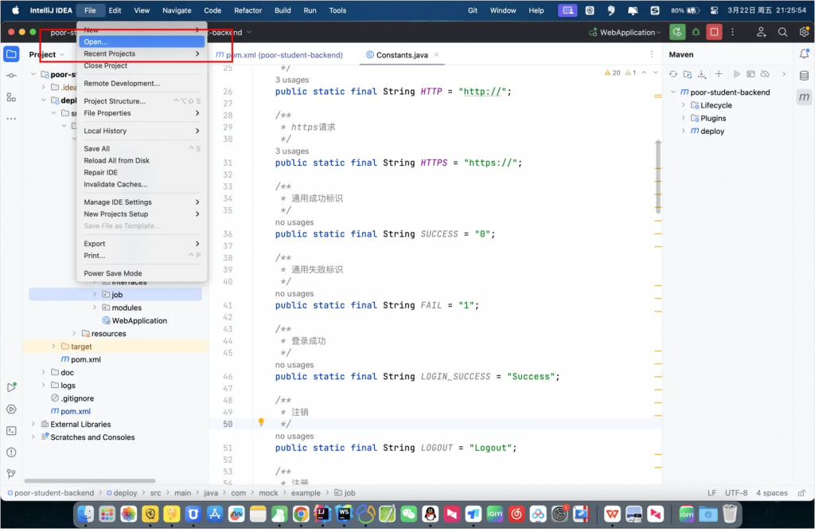Viewport: 815px width, 529px height.
Task: Toggle the Project tool window folder icon
Action: coord(11,54)
